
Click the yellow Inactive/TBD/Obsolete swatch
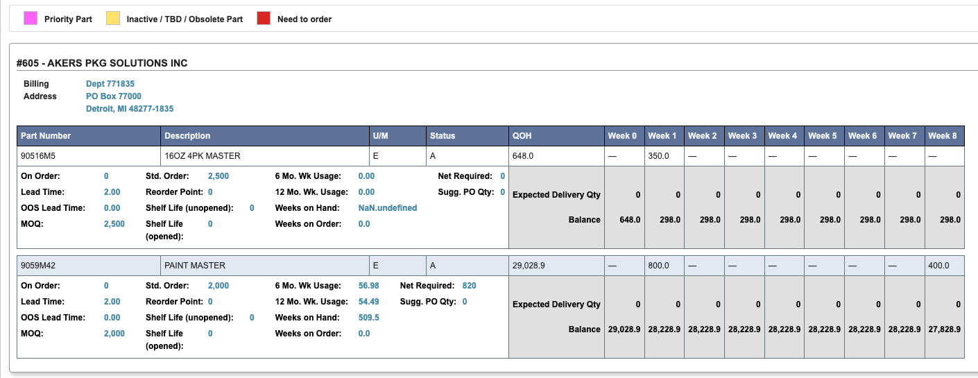[112, 19]
